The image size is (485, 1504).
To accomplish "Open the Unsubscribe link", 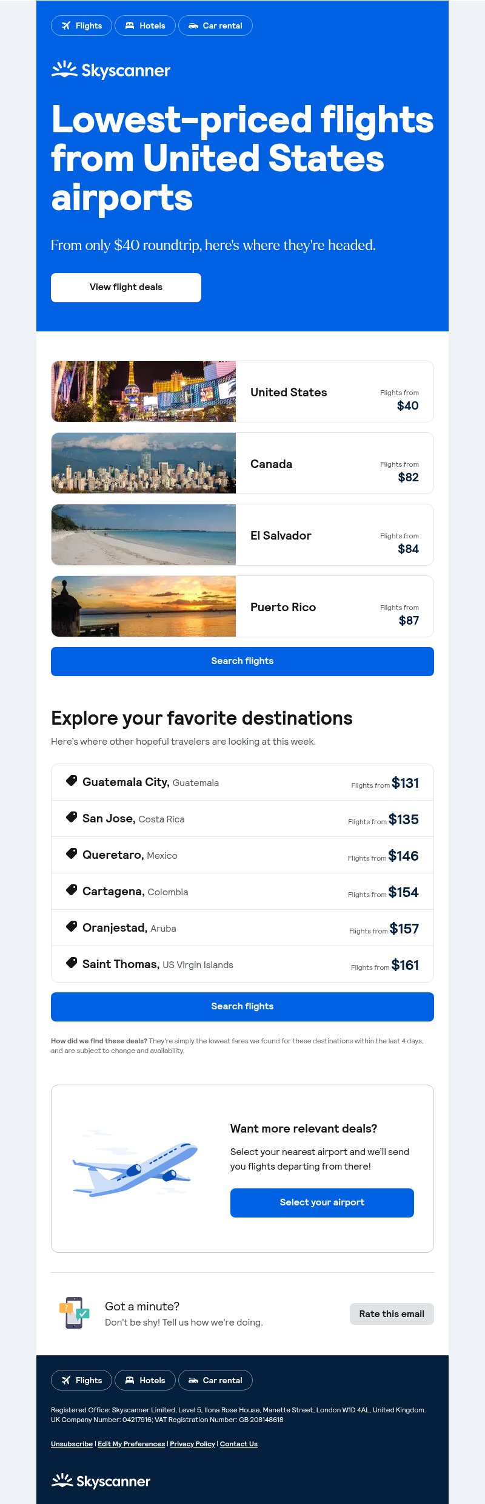I will [x=71, y=1444].
